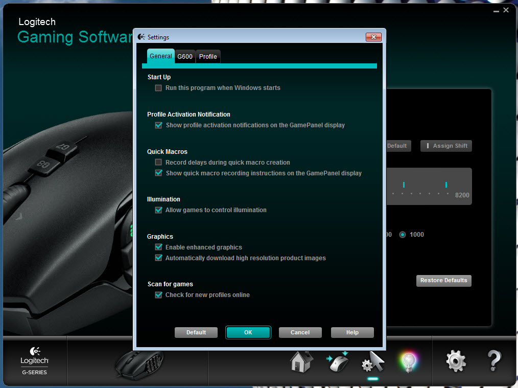Screen dimensions: 518x388
Task: Close the Settings dialog
Action: click(x=373, y=37)
